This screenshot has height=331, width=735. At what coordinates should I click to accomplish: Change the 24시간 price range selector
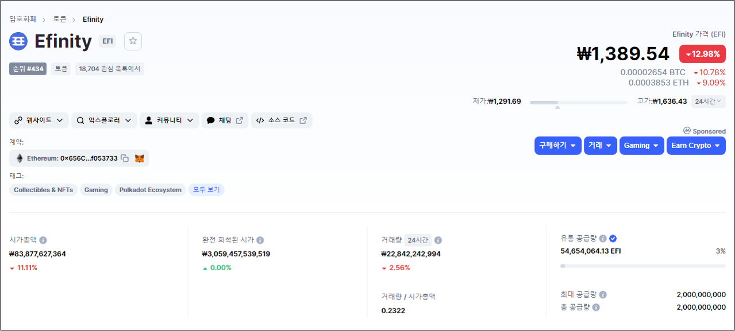pos(708,102)
